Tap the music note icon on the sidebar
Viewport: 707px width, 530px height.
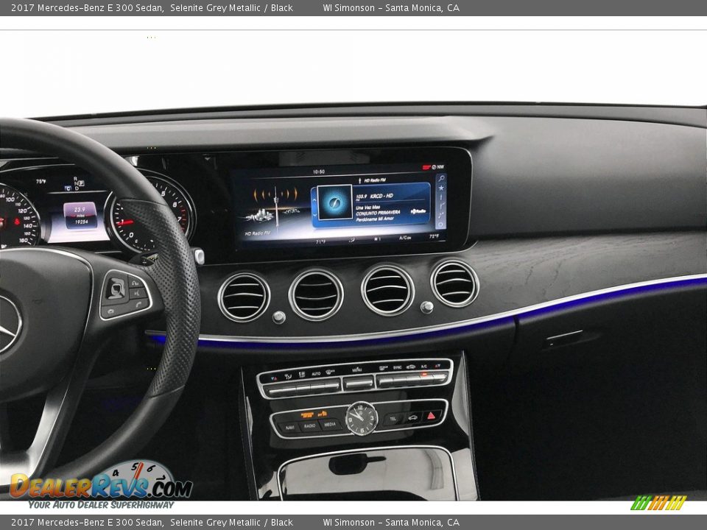[x=441, y=214]
